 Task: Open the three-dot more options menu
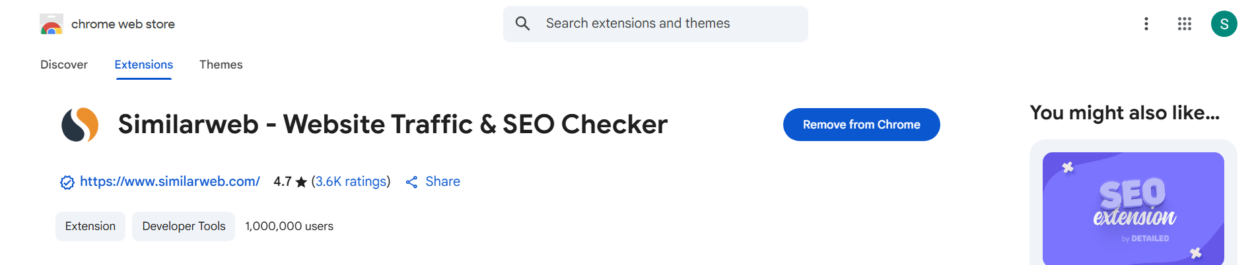(1146, 24)
